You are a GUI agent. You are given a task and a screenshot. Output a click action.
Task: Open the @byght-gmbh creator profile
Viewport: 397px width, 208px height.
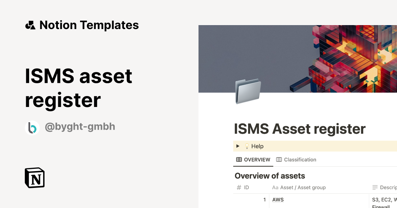coord(80,126)
